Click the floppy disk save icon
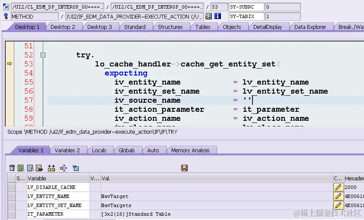The height and width of the screenshot is (220, 364). tap(184, 168)
